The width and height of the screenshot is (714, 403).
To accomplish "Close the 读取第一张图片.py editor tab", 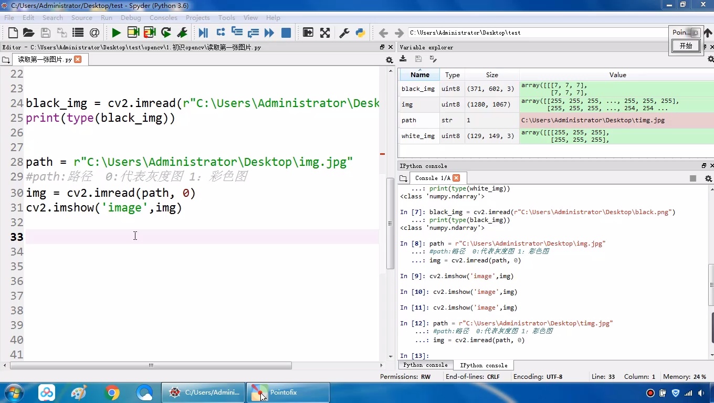I will [x=78, y=59].
